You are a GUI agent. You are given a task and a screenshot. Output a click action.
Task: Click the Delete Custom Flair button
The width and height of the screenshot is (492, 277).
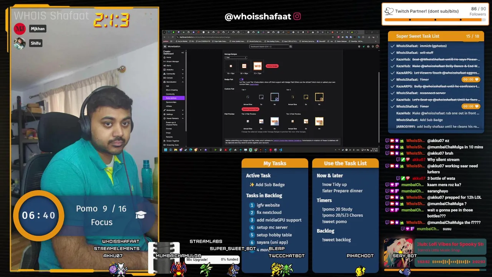(250, 109)
